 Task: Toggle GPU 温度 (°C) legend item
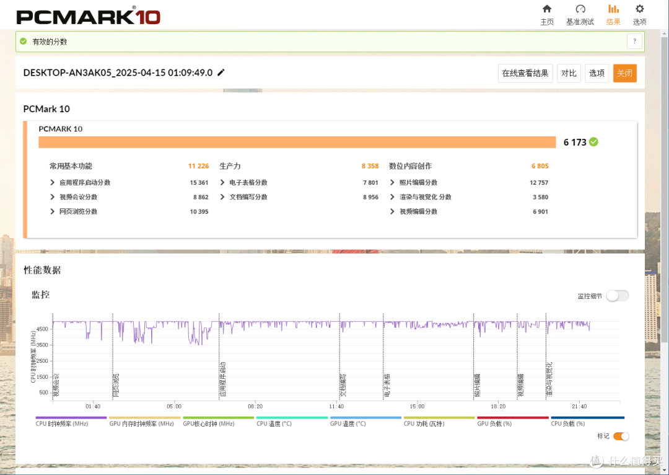[x=365, y=421]
